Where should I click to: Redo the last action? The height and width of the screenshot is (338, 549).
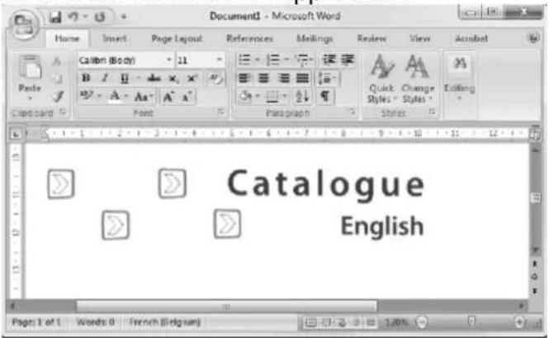(x=100, y=17)
